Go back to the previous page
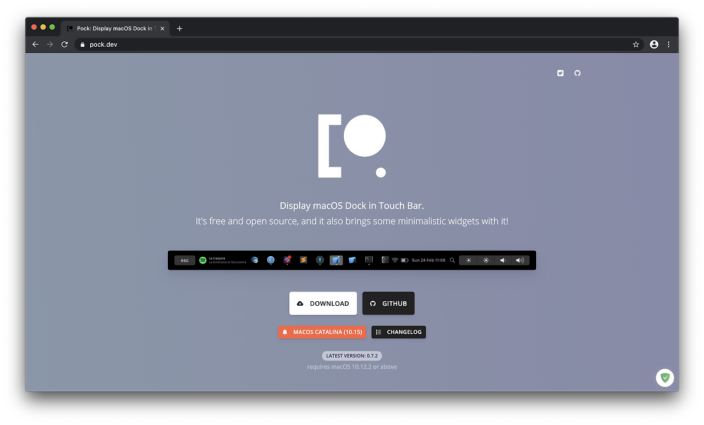Screen dimensions: 704x425 [35, 45]
